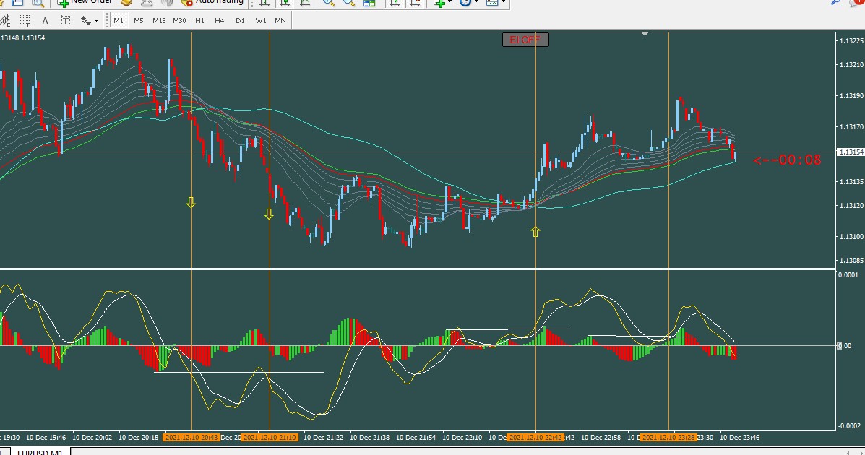Switch chart to H1 timeframe

pos(199,20)
